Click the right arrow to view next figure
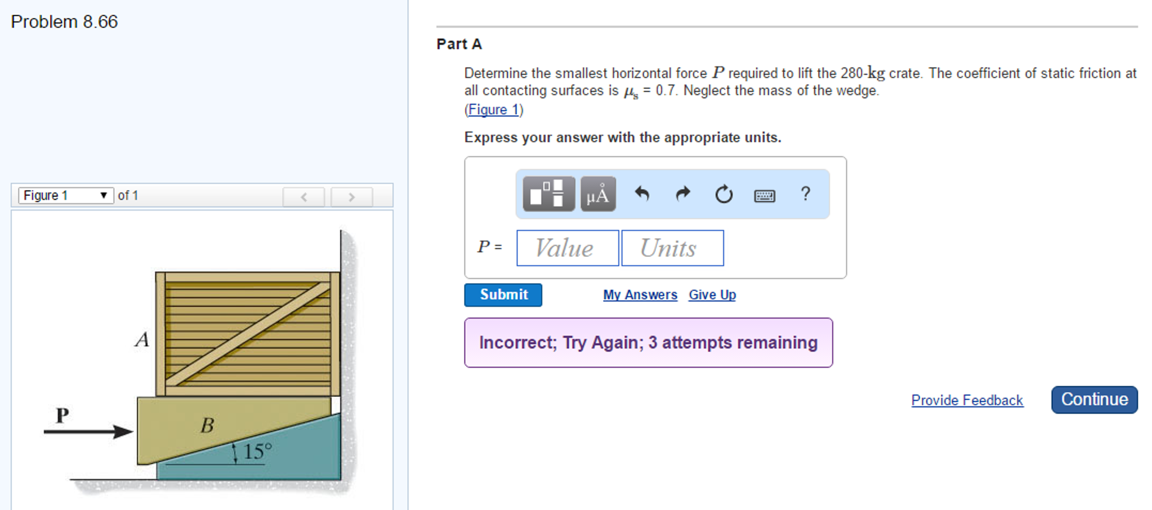1152x510 pixels. pyautogui.click(x=352, y=196)
